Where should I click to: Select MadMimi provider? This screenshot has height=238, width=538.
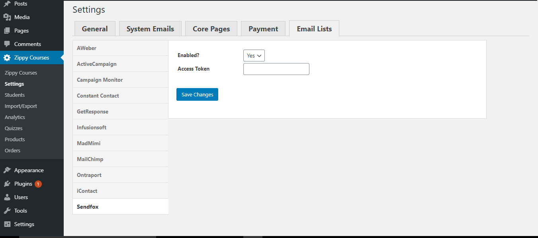[x=120, y=143]
